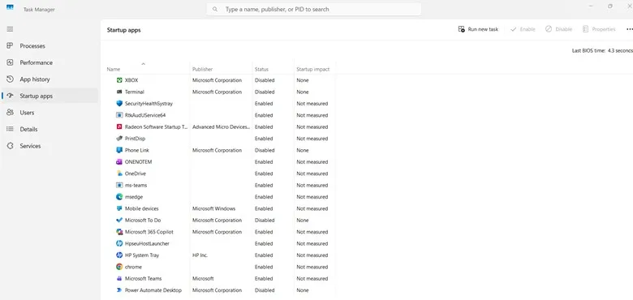Click the Task Manager title bar icon

click(10, 7)
